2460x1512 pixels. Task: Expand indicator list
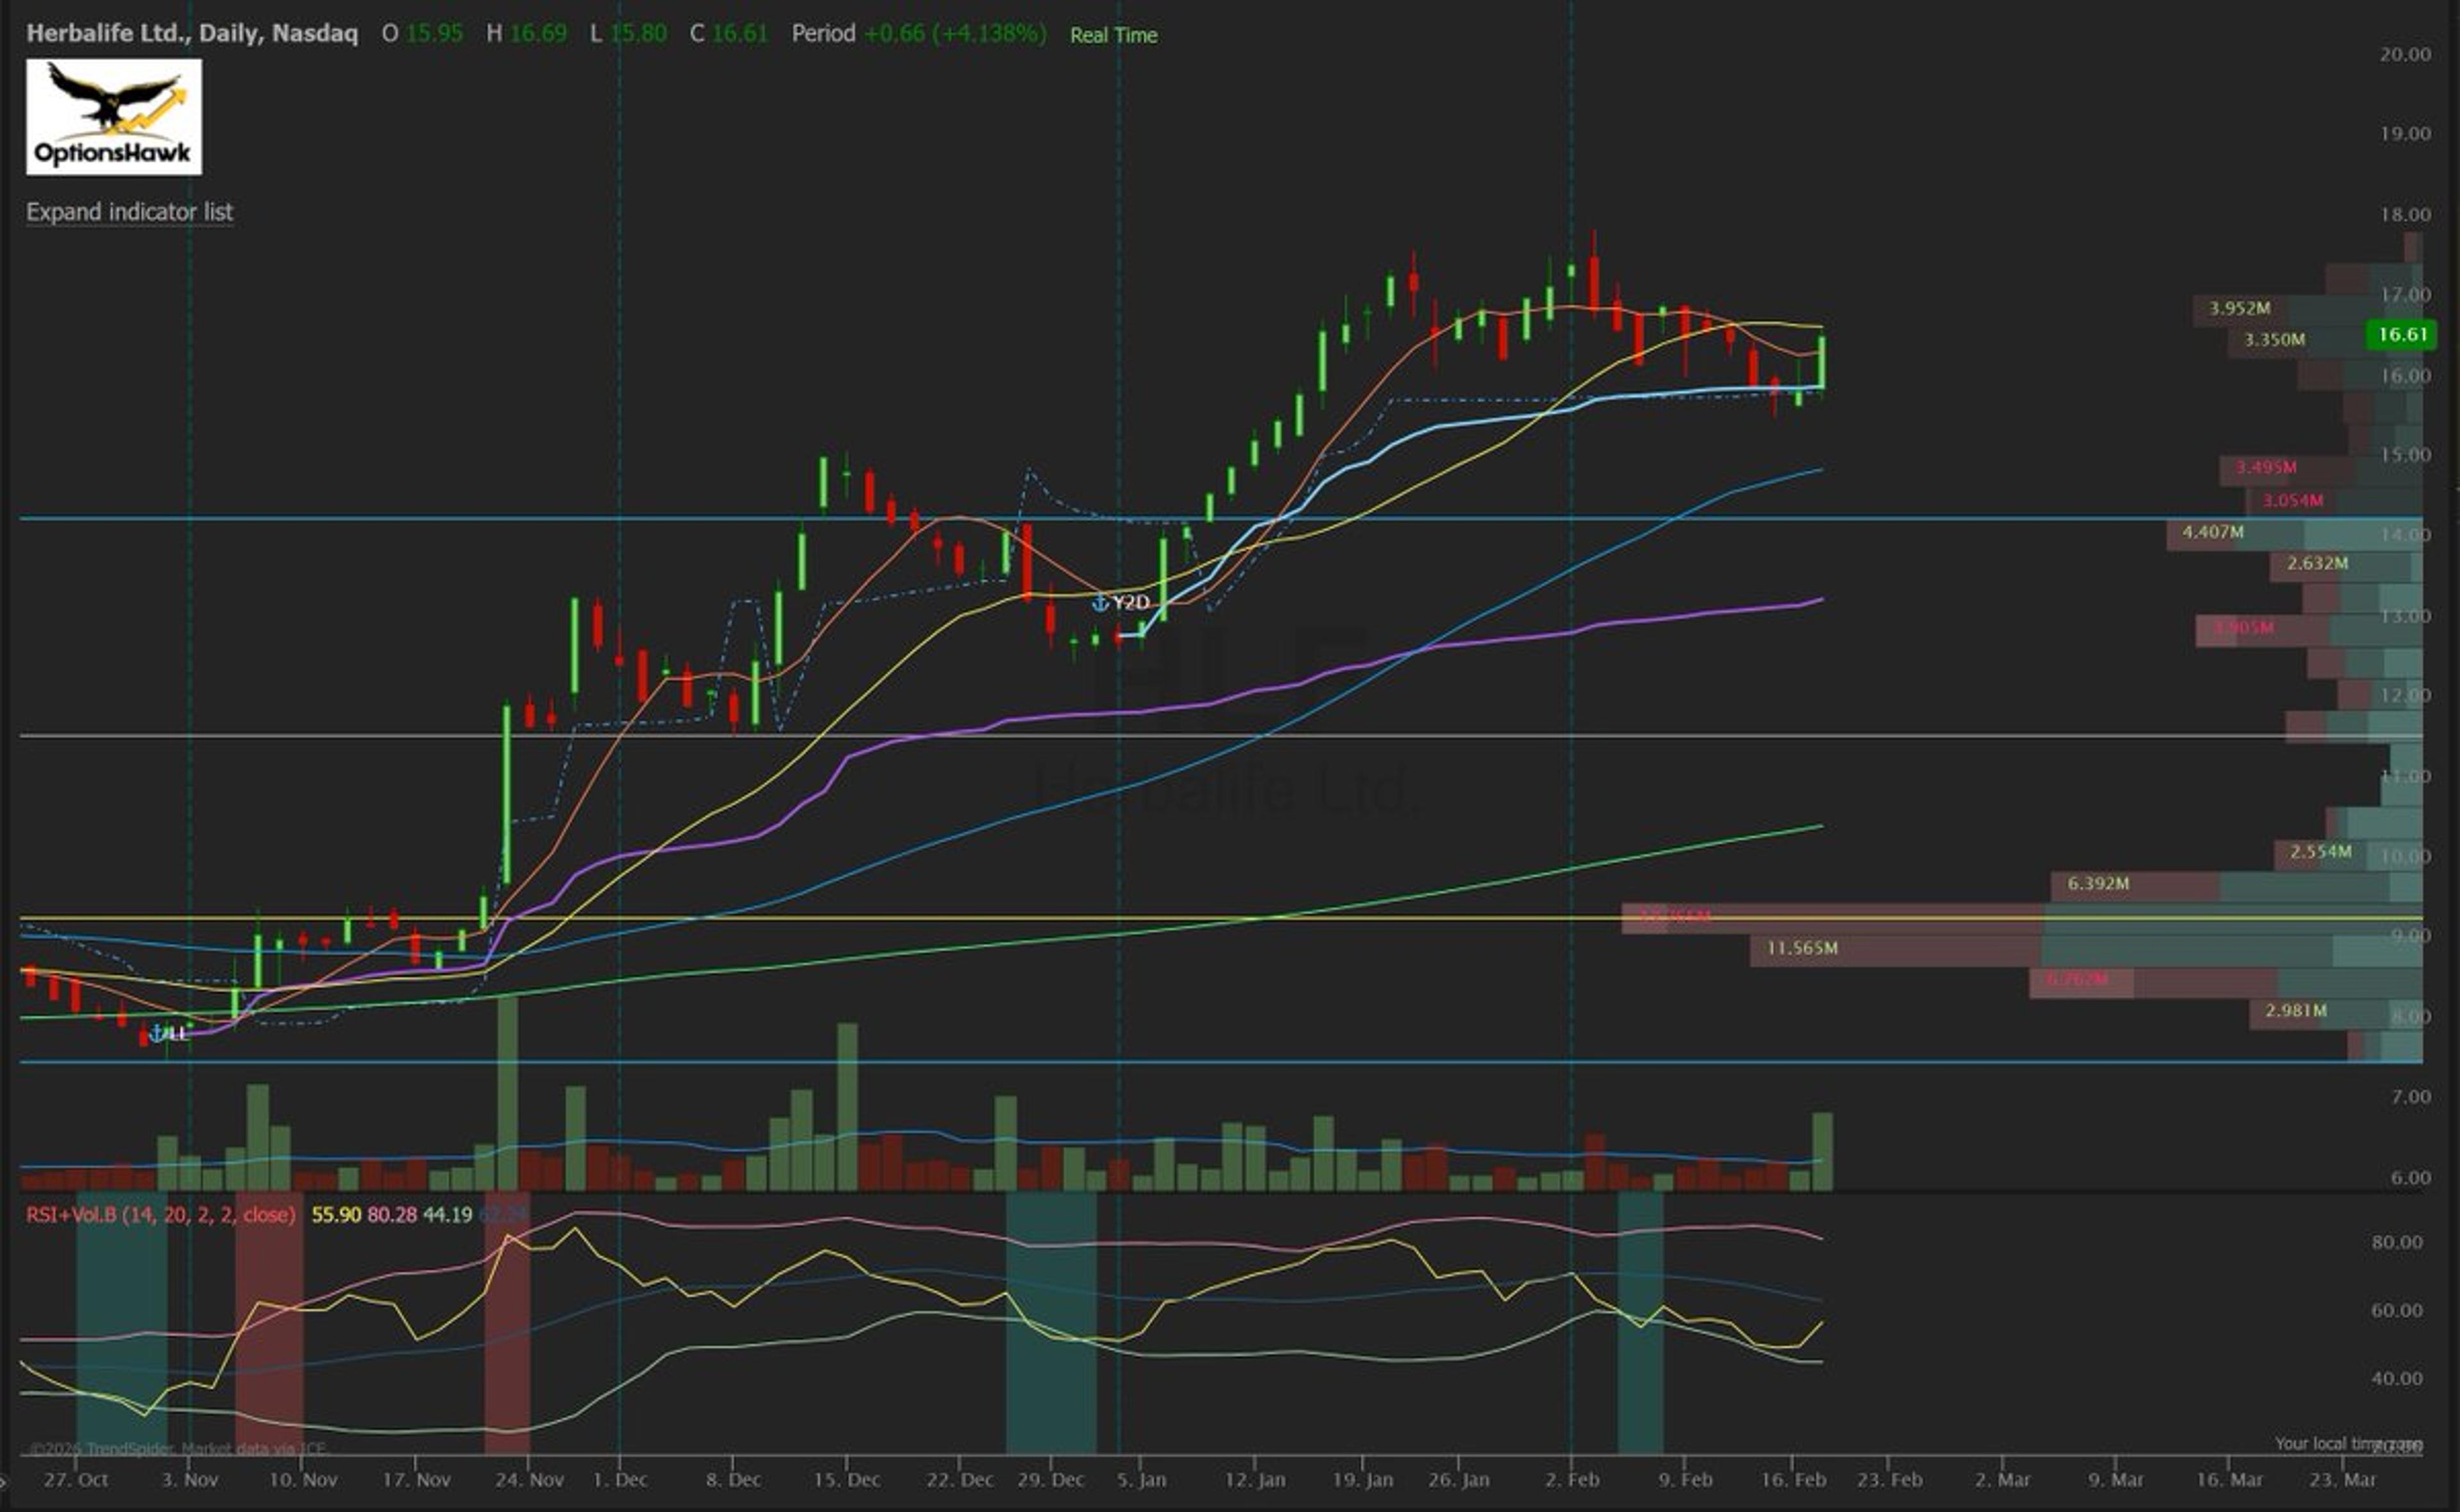click(129, 212)
